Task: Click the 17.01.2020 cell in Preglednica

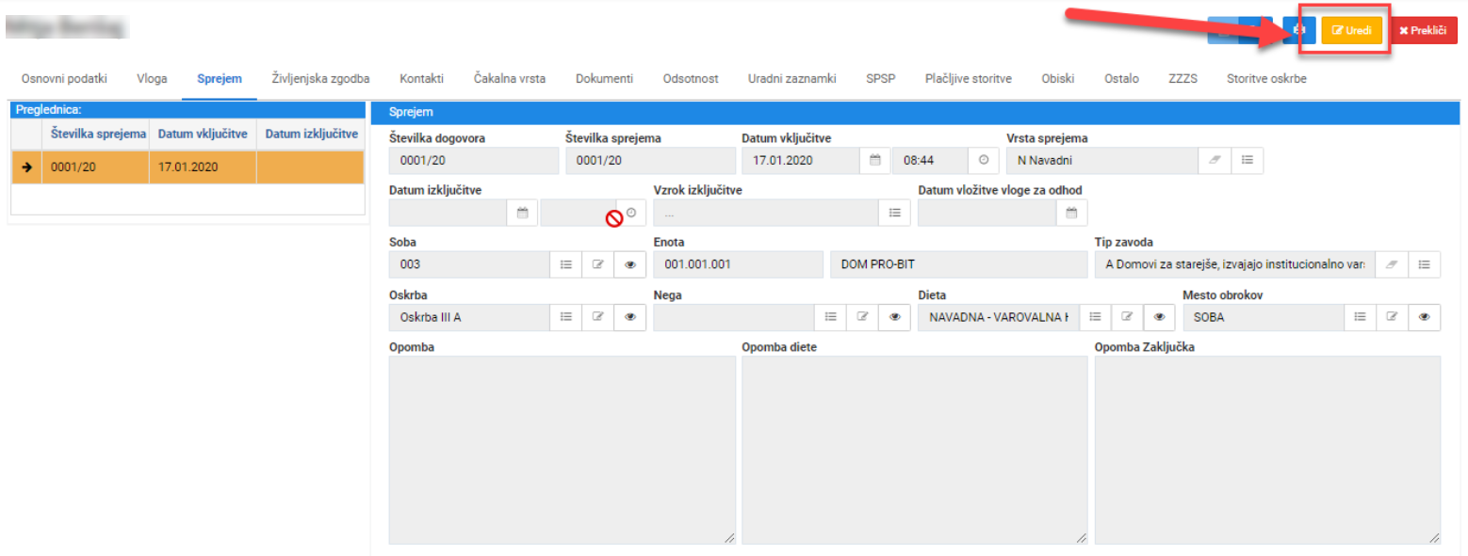Action: 203,167
